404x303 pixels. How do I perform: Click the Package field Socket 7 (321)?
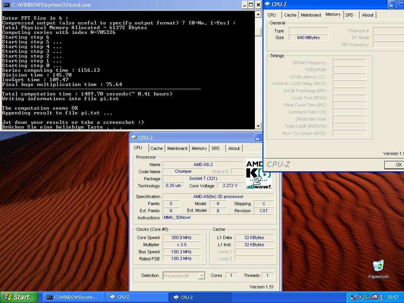point(203,178)
